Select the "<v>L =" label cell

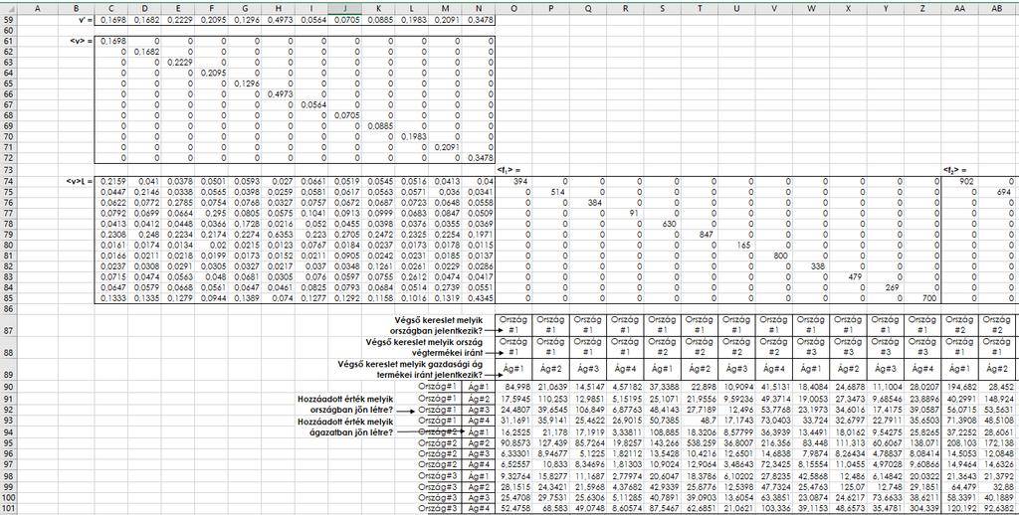pos(81,181)
